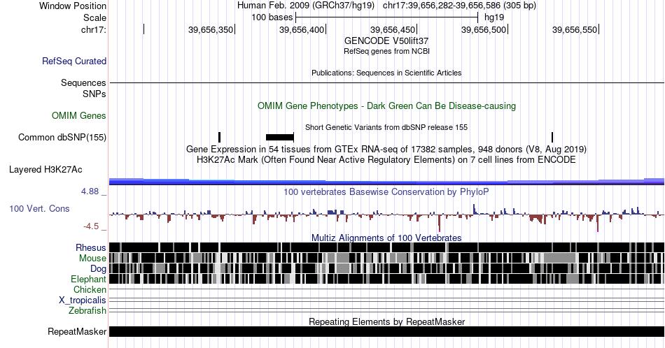Image resolution: width=665 pixels, height=348 pixels.
Task: Click the GENCODE V50lift37 track title
Action: point(386,41)
